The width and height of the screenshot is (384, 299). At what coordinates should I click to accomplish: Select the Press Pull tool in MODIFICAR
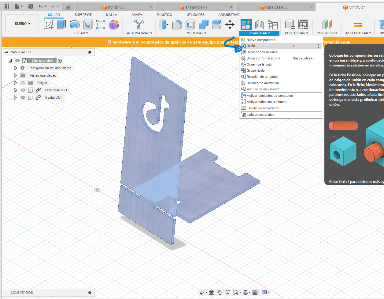[164, 24]
